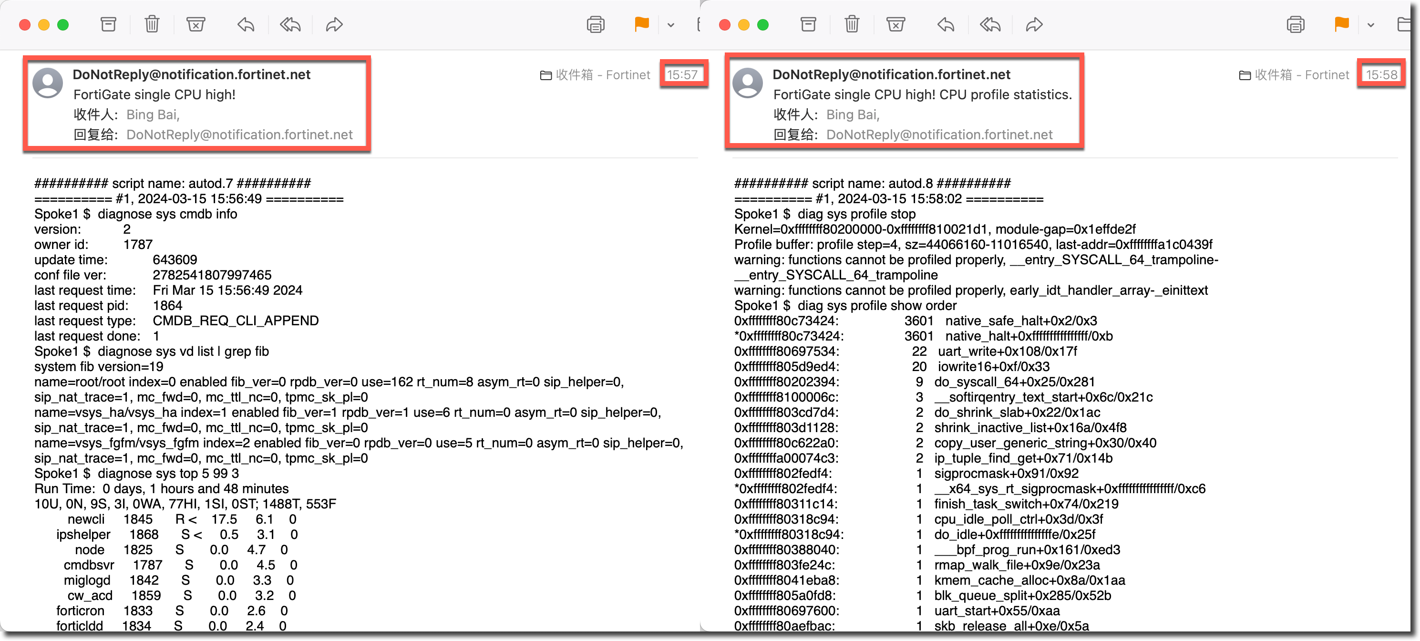Click sender avatar in right email

748,83
